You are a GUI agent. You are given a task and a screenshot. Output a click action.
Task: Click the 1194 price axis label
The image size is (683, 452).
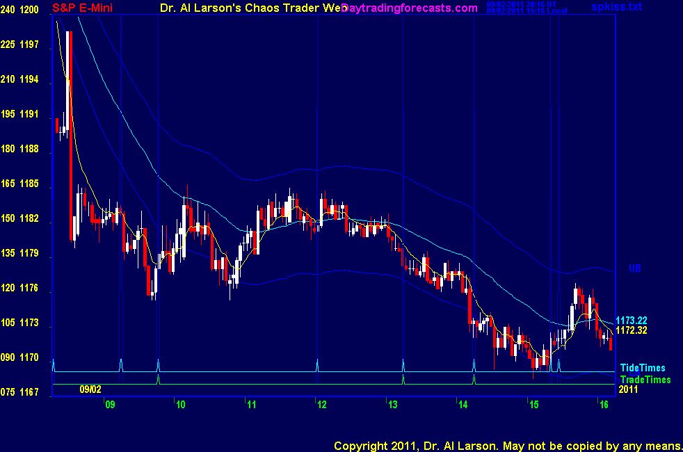tap(29, 79)
